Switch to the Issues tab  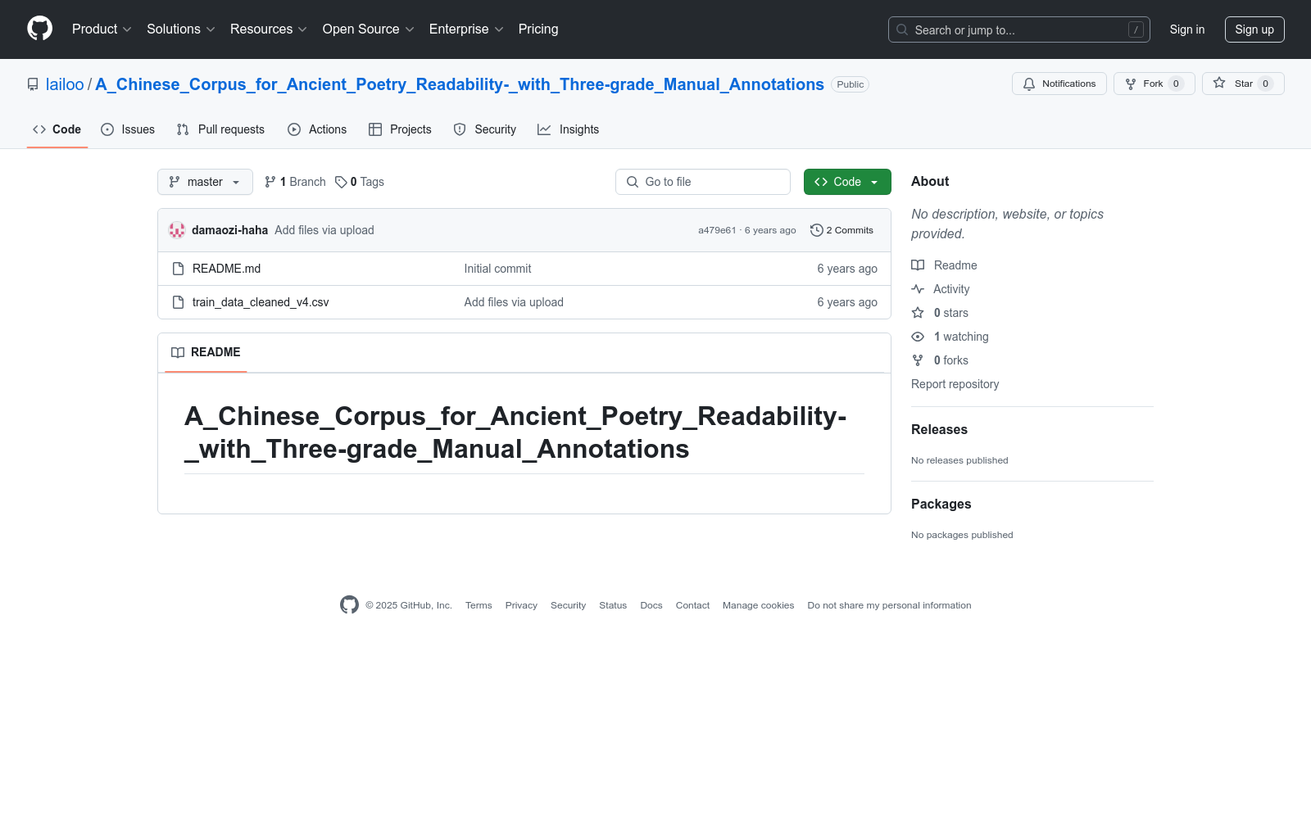(x=128, y=129)
